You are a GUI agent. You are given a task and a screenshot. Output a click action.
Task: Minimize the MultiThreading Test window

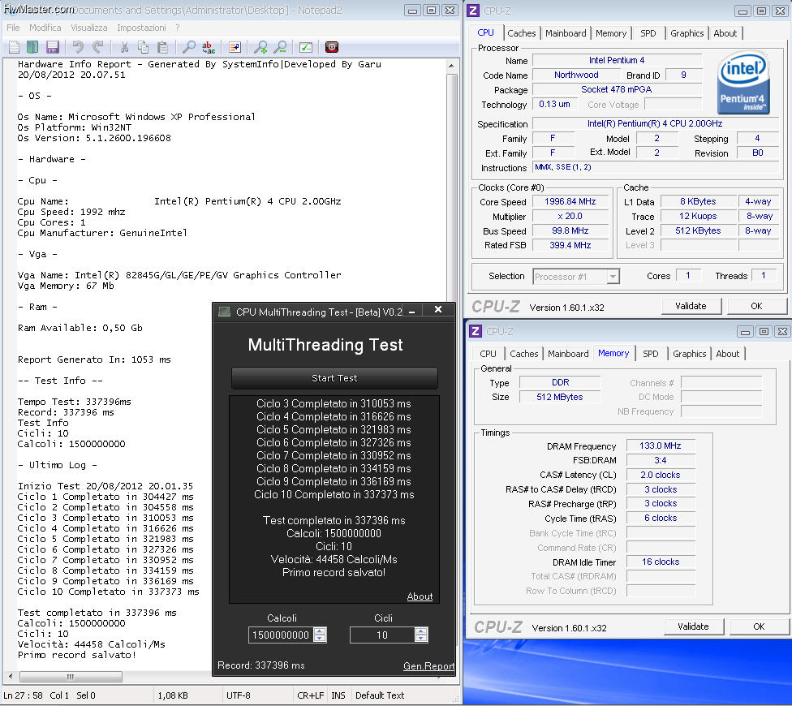[x=412, y=312]
